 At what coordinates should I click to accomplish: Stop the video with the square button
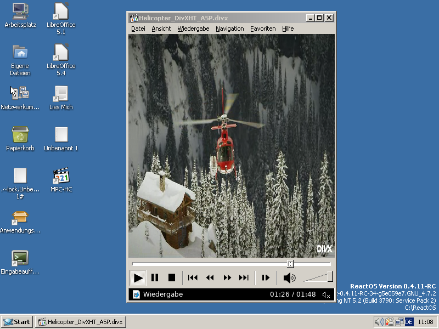(171, 278)
